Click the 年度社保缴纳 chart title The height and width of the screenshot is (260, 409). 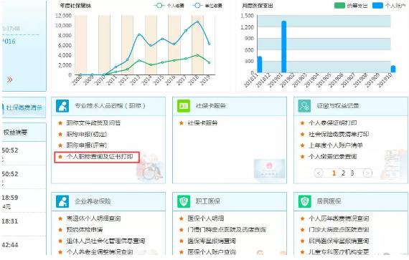[75, 6]
